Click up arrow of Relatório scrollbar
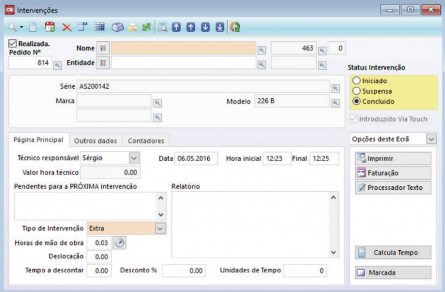 333,197
